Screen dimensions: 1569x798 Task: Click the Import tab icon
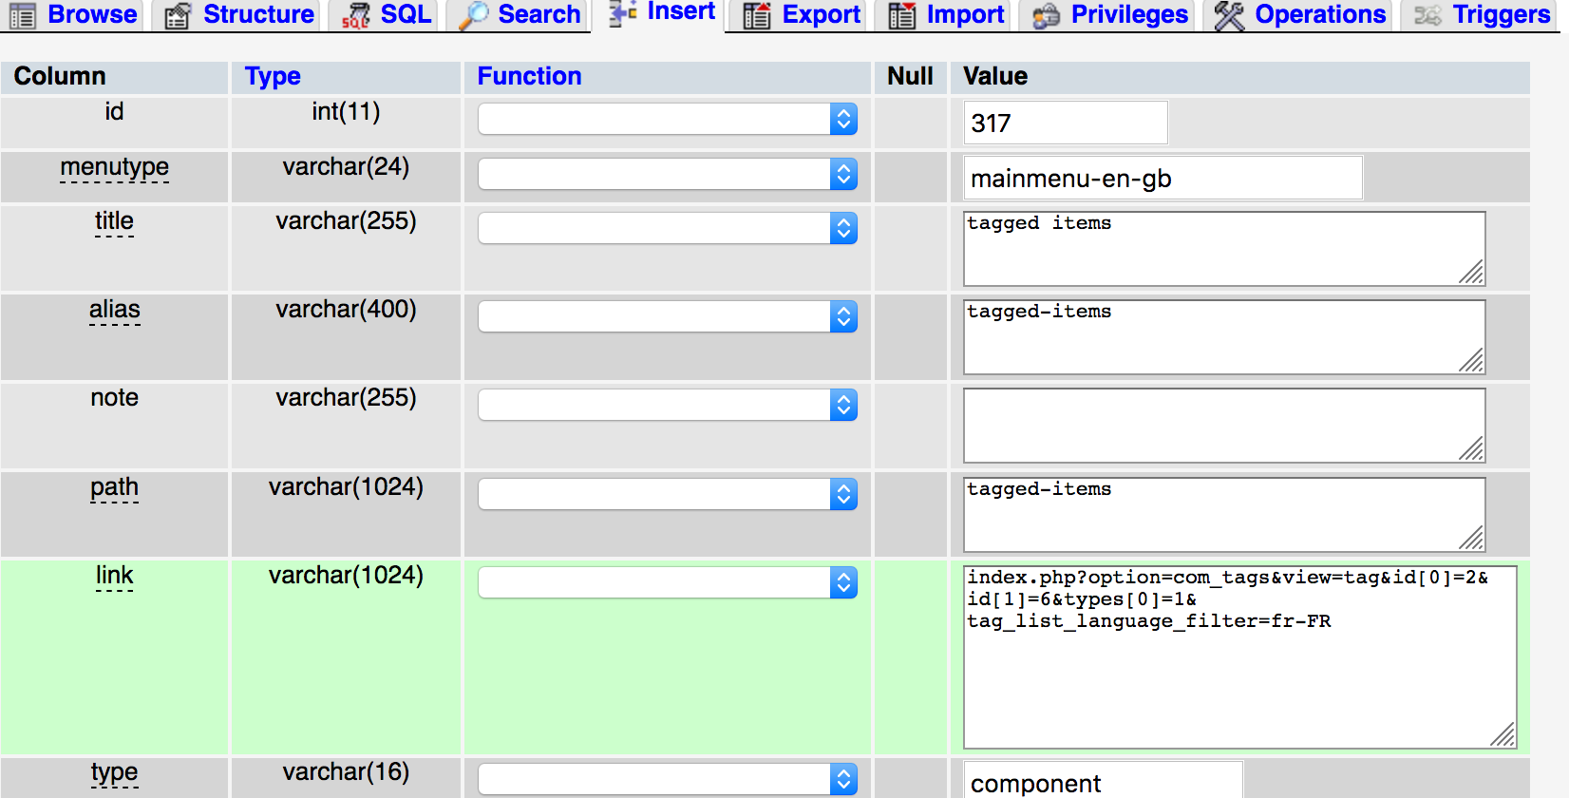point(902,15)
